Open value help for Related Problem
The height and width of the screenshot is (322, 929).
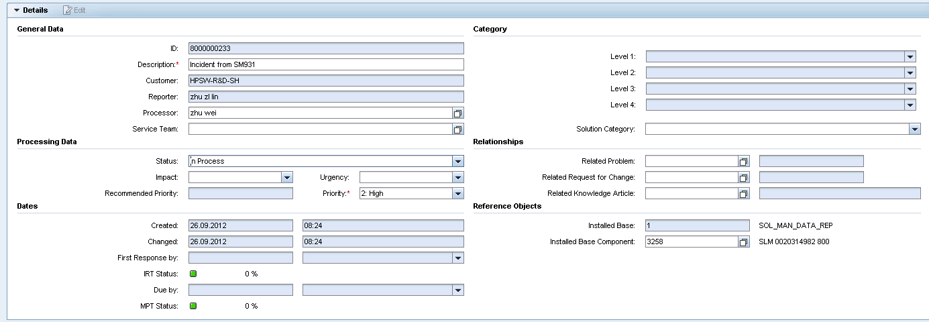[743, 161]
